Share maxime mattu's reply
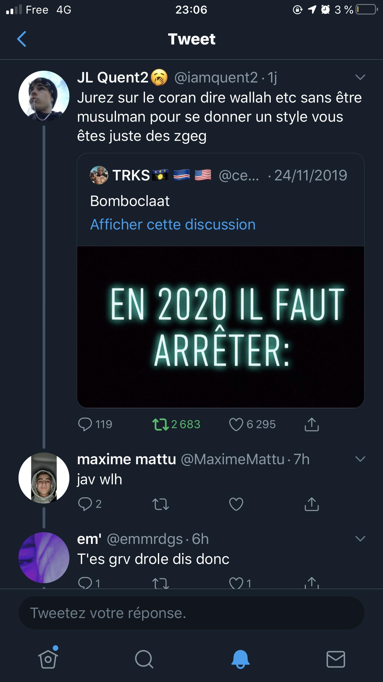 (x=311, y=504)
